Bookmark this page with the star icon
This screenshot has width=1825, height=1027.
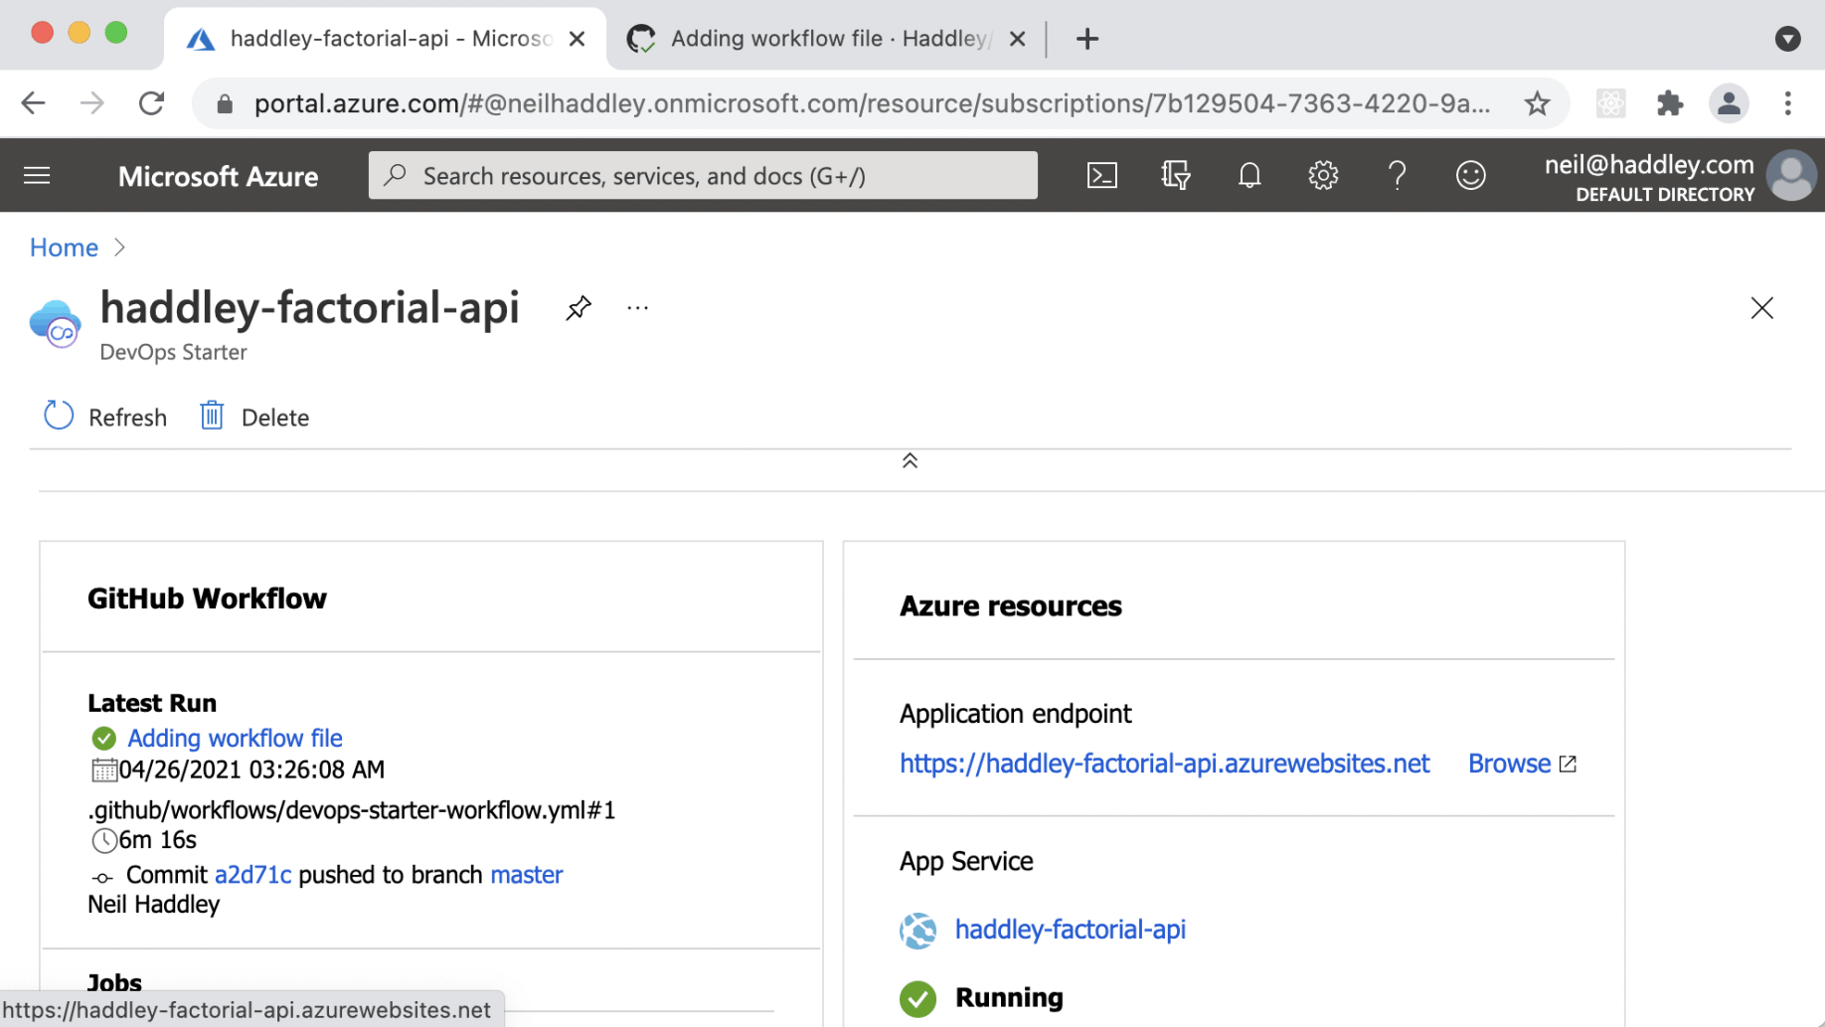click(1537, 103)
